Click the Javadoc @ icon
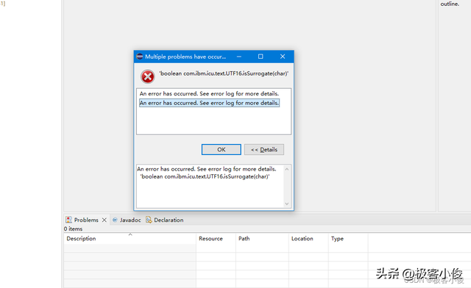The image size is (471, 288). (x=115, y=220)
